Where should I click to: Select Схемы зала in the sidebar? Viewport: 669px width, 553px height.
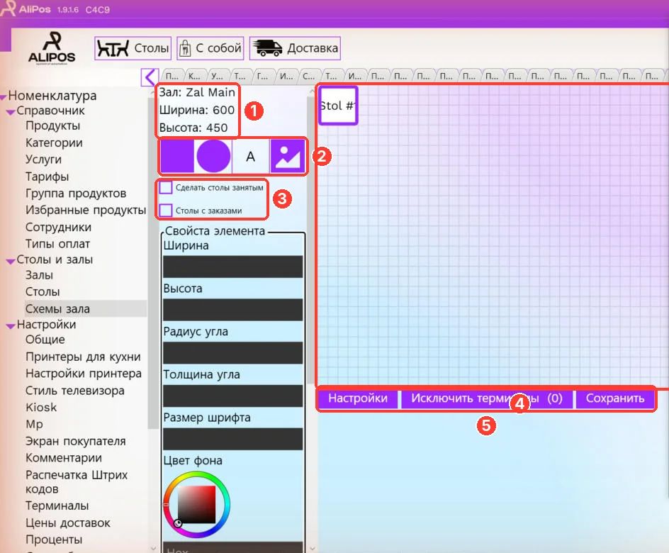(x=57, y=309)
